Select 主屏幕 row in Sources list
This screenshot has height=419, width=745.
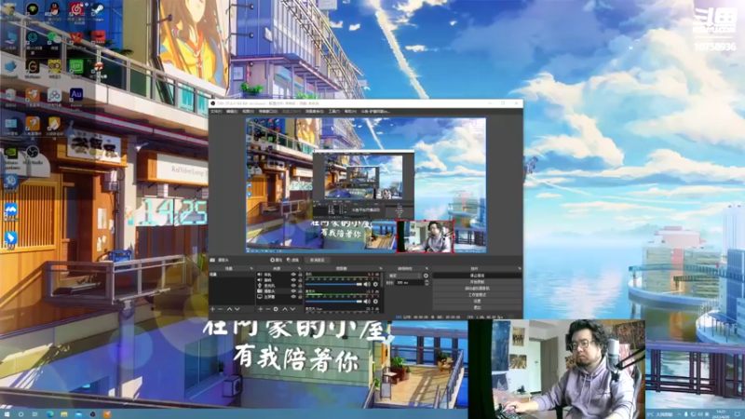click(x=279, y=297)
